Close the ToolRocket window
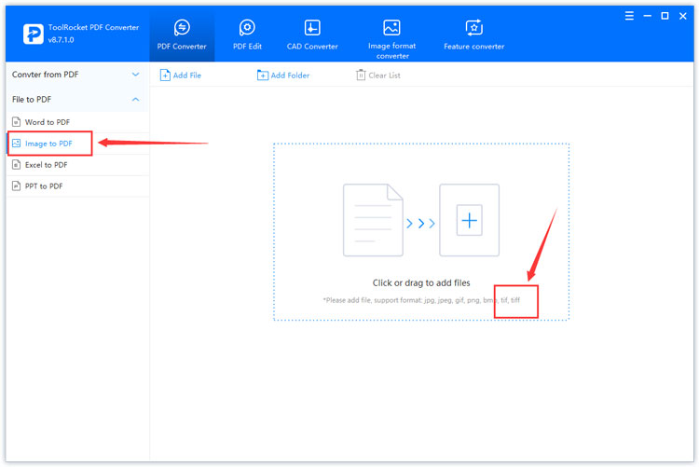The image size is (699, 467). 682,16
